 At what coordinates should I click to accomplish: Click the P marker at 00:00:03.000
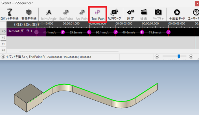click(x=116, y=32)
